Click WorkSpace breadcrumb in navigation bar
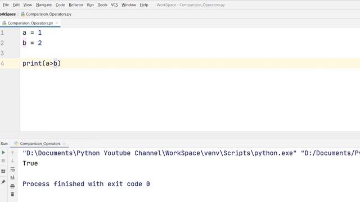The height and width of the screenshot is (202, 360). [7, 14]
